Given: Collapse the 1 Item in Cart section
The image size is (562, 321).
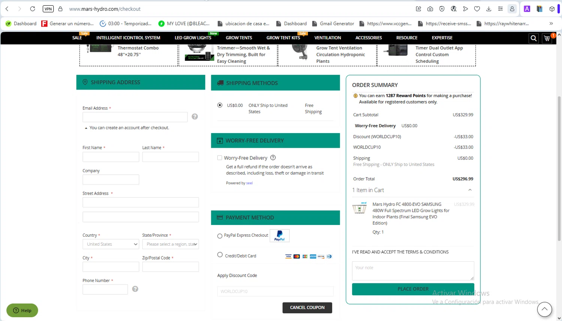Looking at the screenshot, I should [x=470, y=190].
